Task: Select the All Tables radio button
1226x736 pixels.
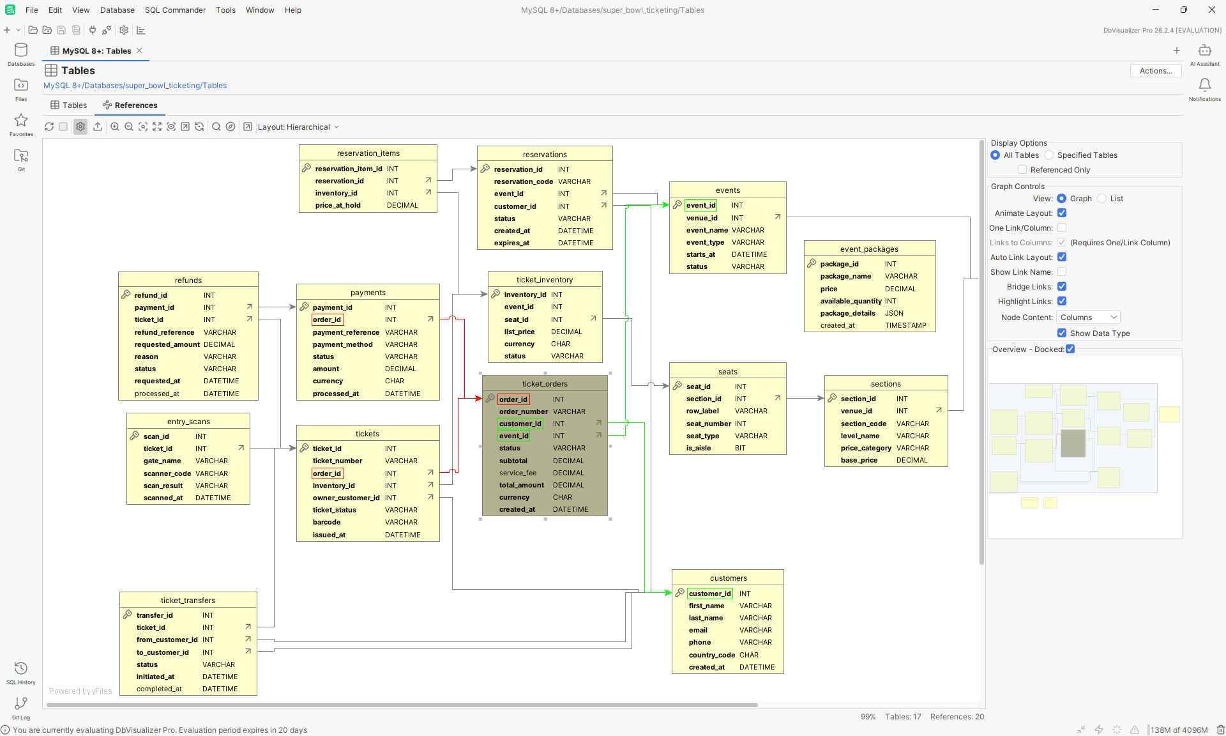Action: [995, 155]
